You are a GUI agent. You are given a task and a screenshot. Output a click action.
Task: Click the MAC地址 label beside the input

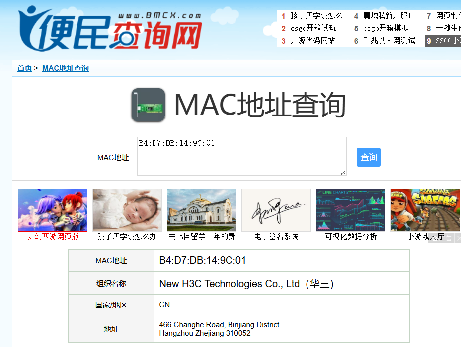[x=113, y=158]
